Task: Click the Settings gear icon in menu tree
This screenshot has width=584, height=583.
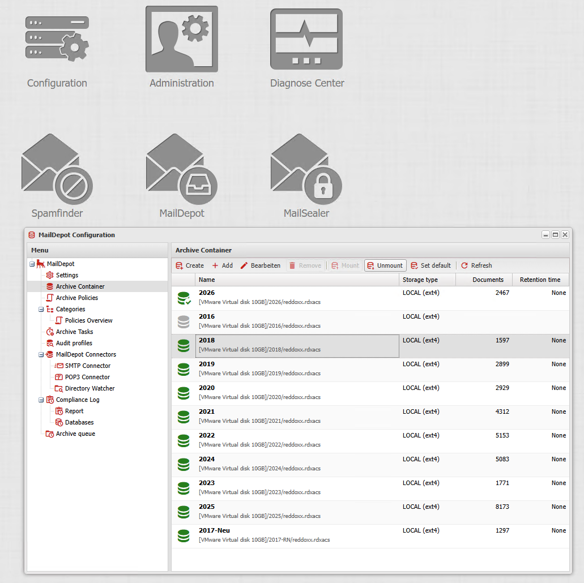Action: [x=49, y=275]
